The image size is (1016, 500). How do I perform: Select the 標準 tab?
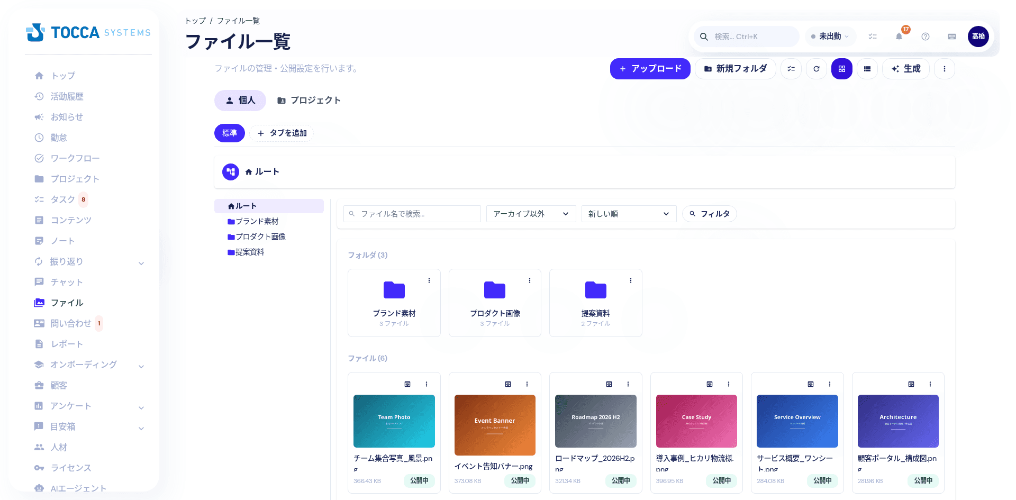click(x=230, y=133)
